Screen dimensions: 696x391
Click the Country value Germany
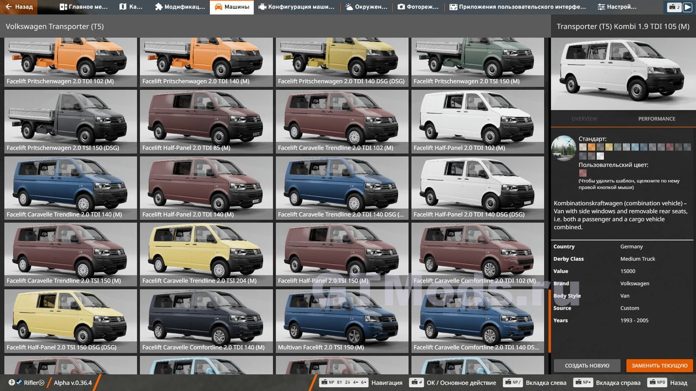[631, 246]
